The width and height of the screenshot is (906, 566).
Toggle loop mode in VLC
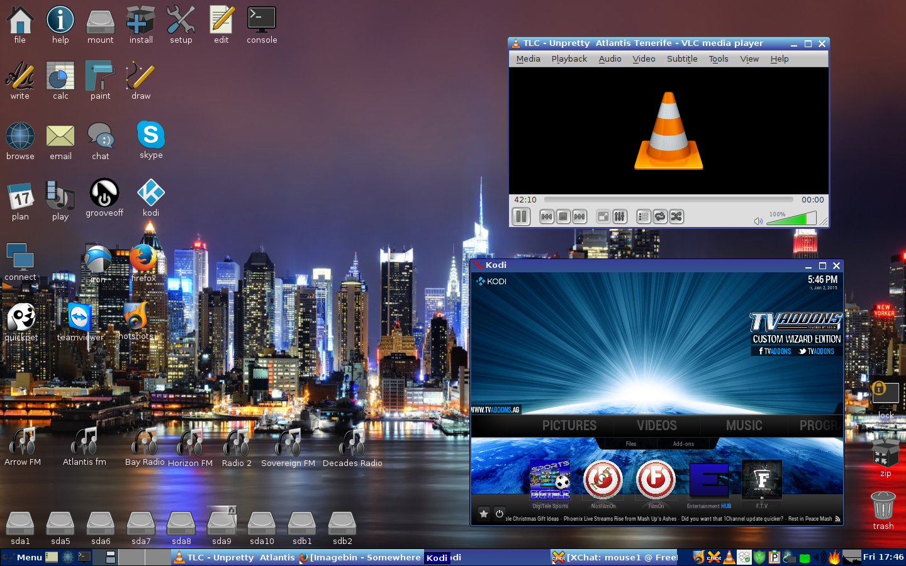(659, 217)
